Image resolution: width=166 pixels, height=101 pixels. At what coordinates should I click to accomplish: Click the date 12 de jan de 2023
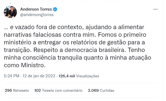pyautogui.click(x=39, y=76)
